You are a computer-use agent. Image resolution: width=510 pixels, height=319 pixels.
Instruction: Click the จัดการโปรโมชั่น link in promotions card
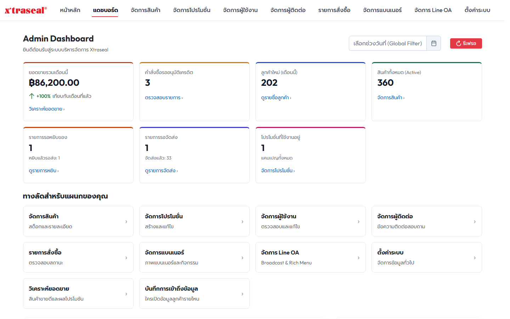tap(278, 170)
